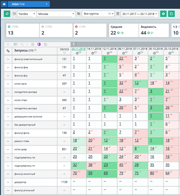Open the Yandex search engine dropdown
The width and height of the screenshot is (180, 195).
click(x=27, y=14)
